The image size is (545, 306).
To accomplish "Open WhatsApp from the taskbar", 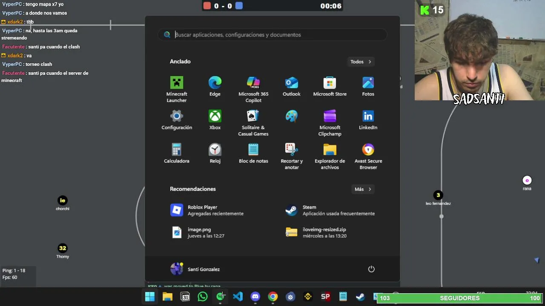I will pos(203,297).
